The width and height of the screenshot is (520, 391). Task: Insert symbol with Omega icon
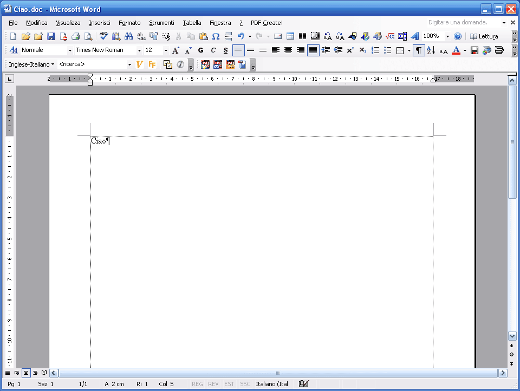pos(216,36)
